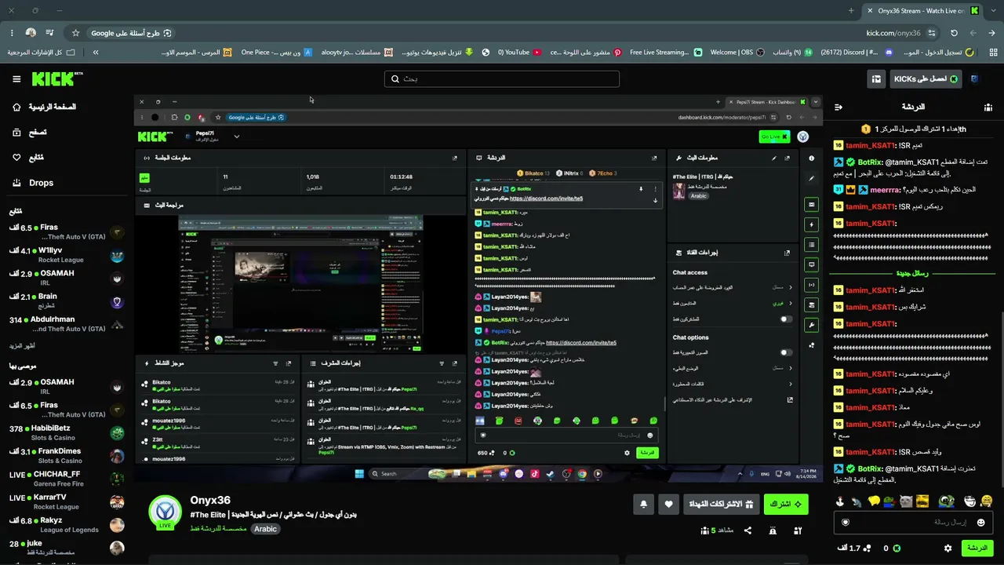The width and height of the screenshot is (1004, 565).
Task: Open the FrankDimes recommended channel
Action: point(67,456)
